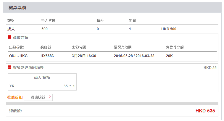
Task: Click the departure time 3月28日 16:30
Action: coord(84,56)
